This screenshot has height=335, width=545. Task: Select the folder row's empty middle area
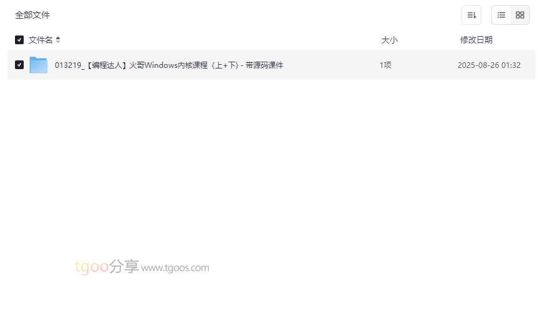point(330,65)
